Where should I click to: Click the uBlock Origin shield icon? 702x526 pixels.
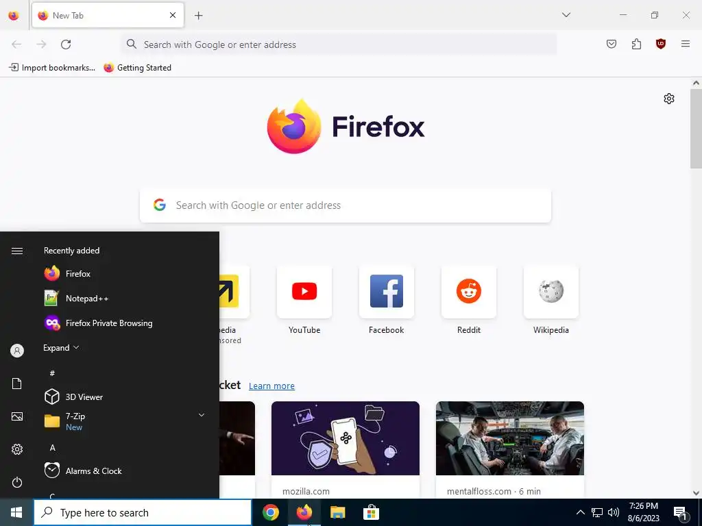(660, 44)
